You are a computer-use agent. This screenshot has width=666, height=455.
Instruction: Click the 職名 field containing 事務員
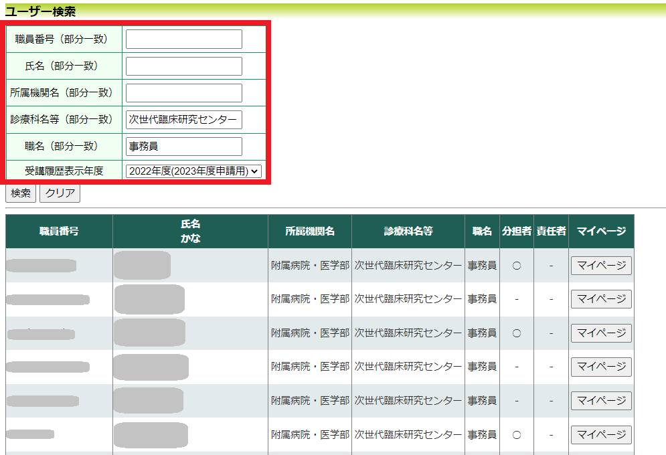coord(183,147)
